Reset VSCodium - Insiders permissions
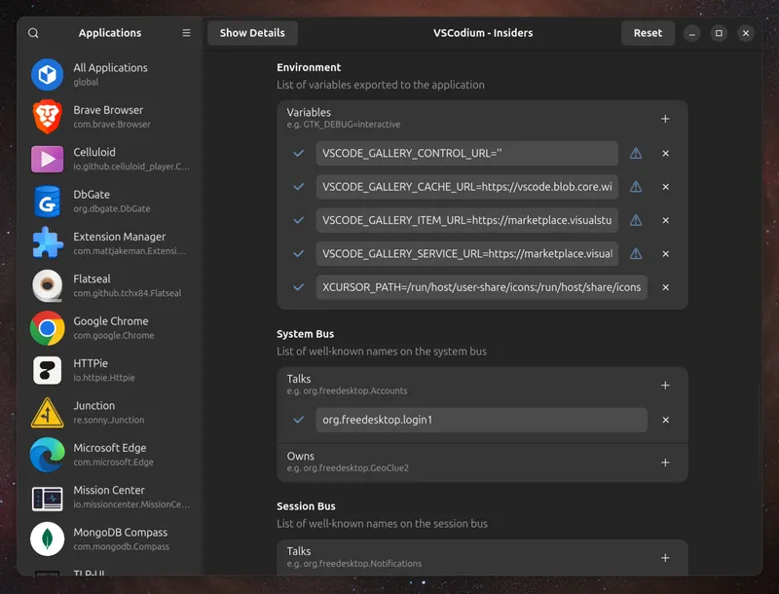This screenshot has height=594, width=779. pos(648,33)
